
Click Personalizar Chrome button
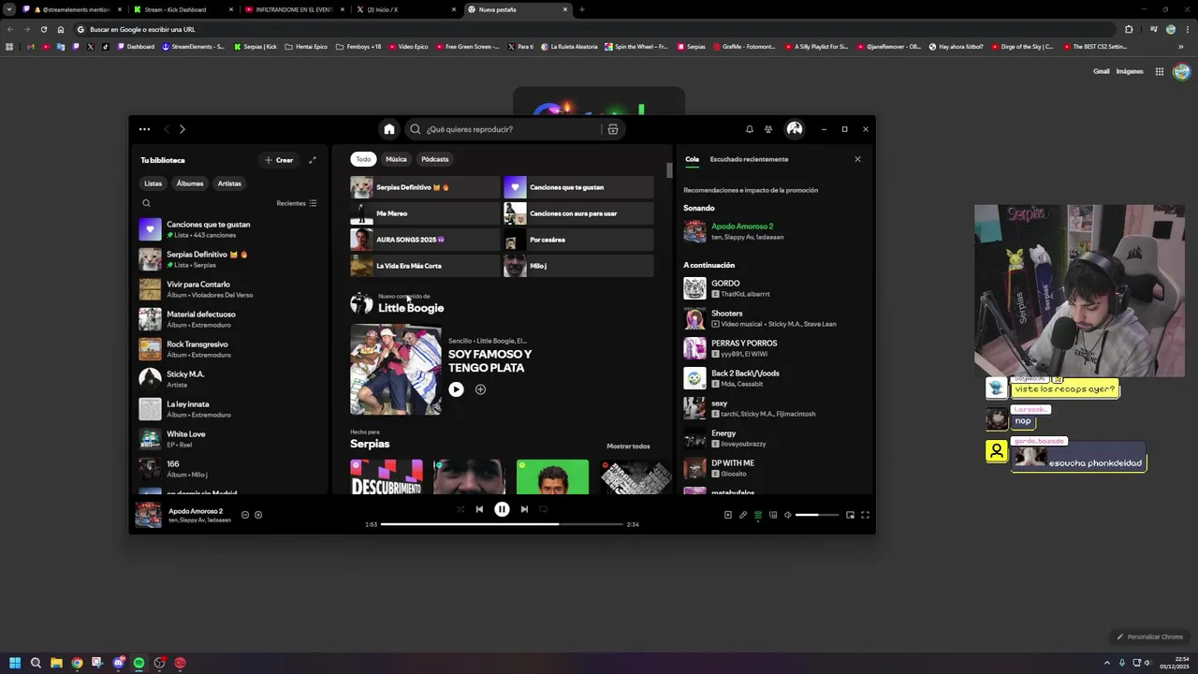point(1150,637)
